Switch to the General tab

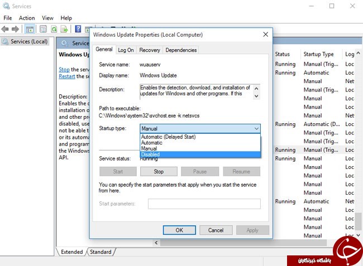point(104,50)
